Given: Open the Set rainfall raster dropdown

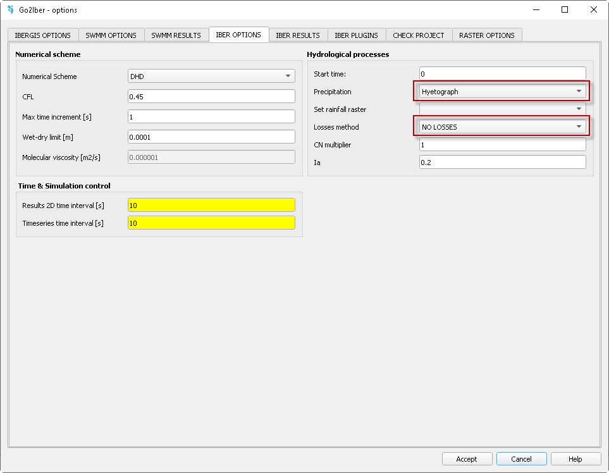Looking at the screenshot, I should click(x=502, y=109).
